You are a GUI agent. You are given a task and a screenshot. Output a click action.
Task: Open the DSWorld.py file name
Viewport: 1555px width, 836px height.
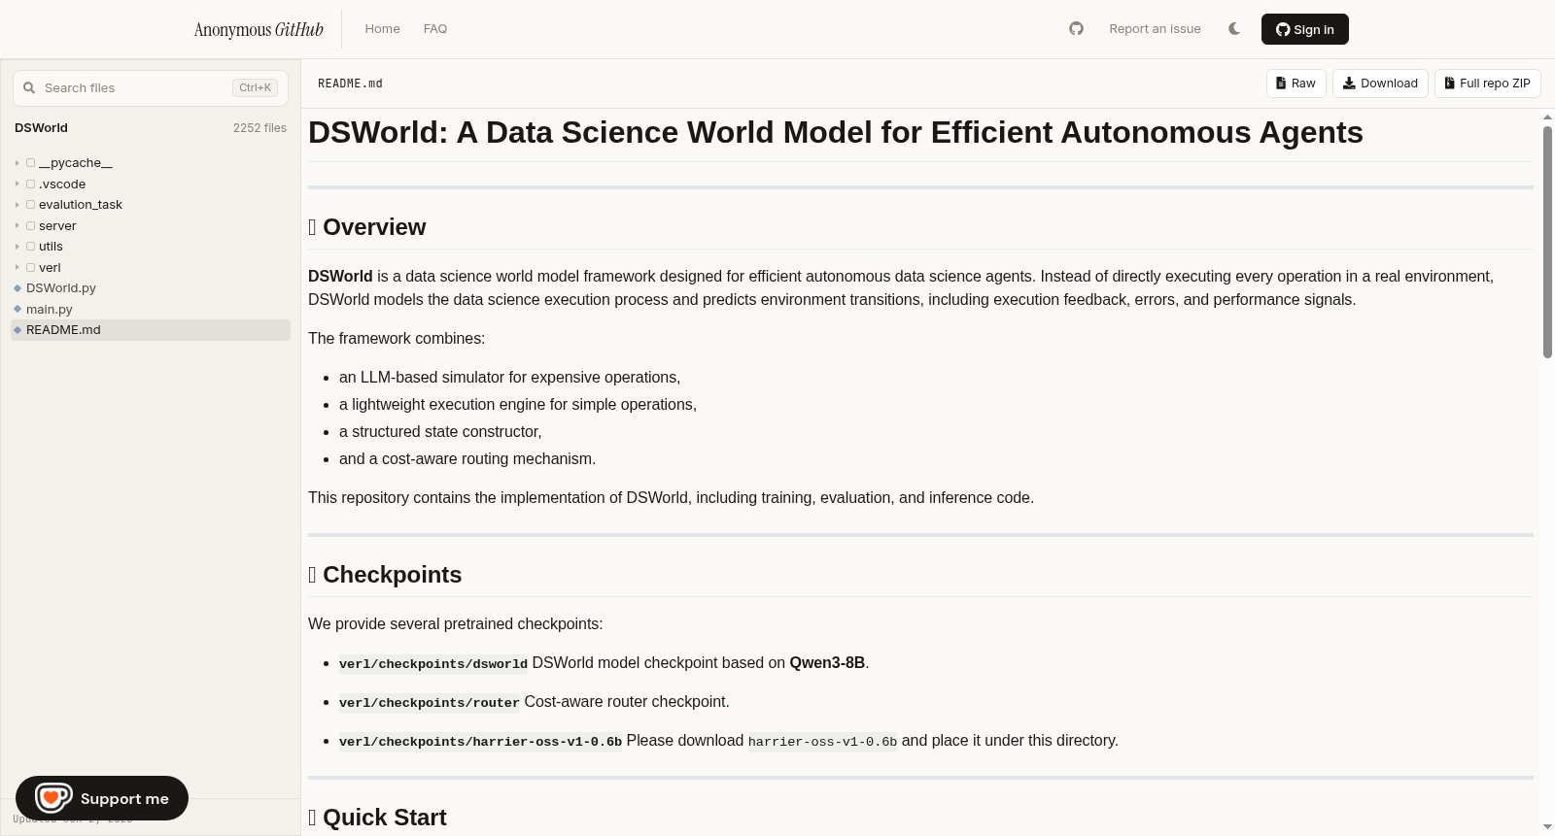[61, 288]
